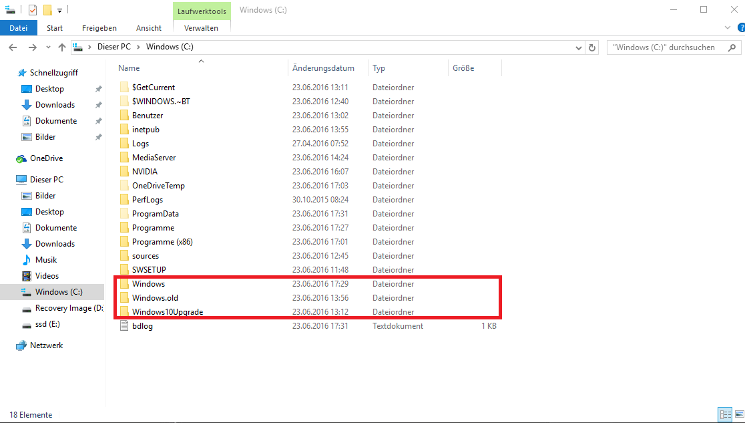Select ssd (E:) drive

47,324
